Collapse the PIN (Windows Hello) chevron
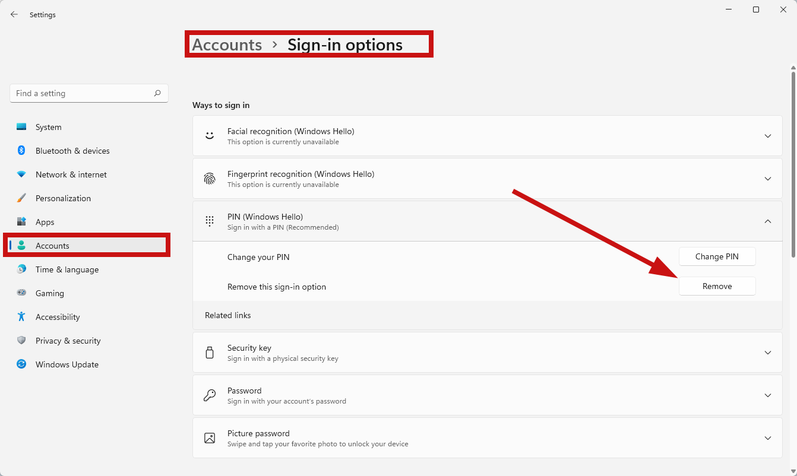 768,221
